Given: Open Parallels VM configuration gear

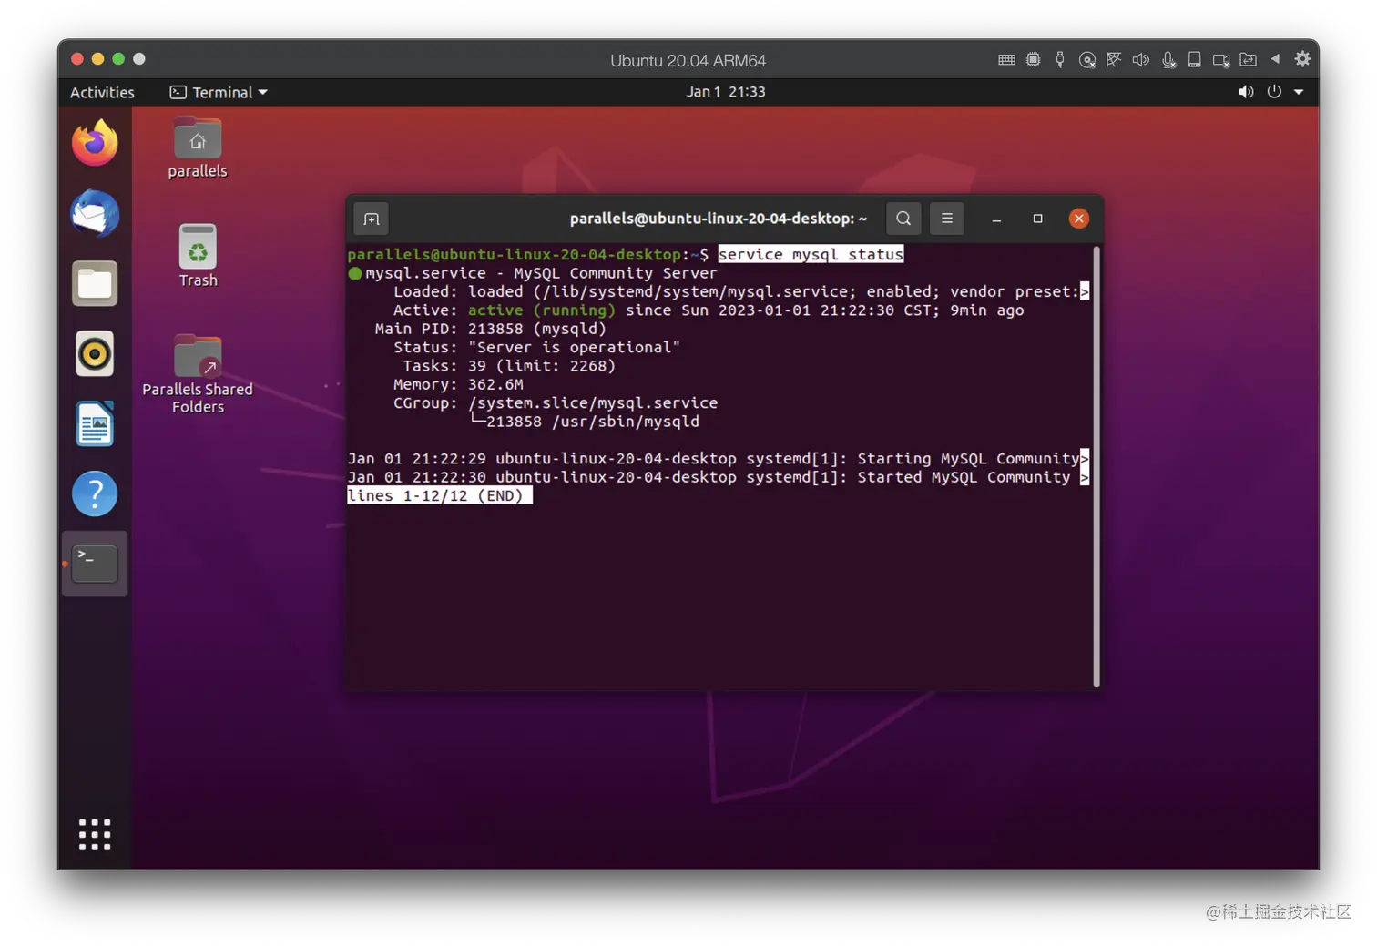Looking at the screenshot, I should pos(1302,58).
